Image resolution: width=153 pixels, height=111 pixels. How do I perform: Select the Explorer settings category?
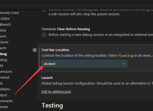tap(4, 42)
